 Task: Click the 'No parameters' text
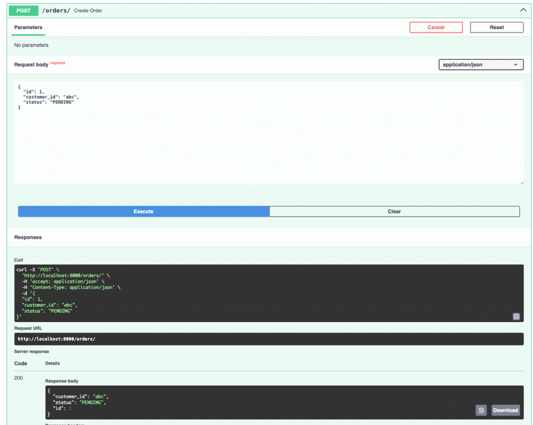click(x=31, y=45)
